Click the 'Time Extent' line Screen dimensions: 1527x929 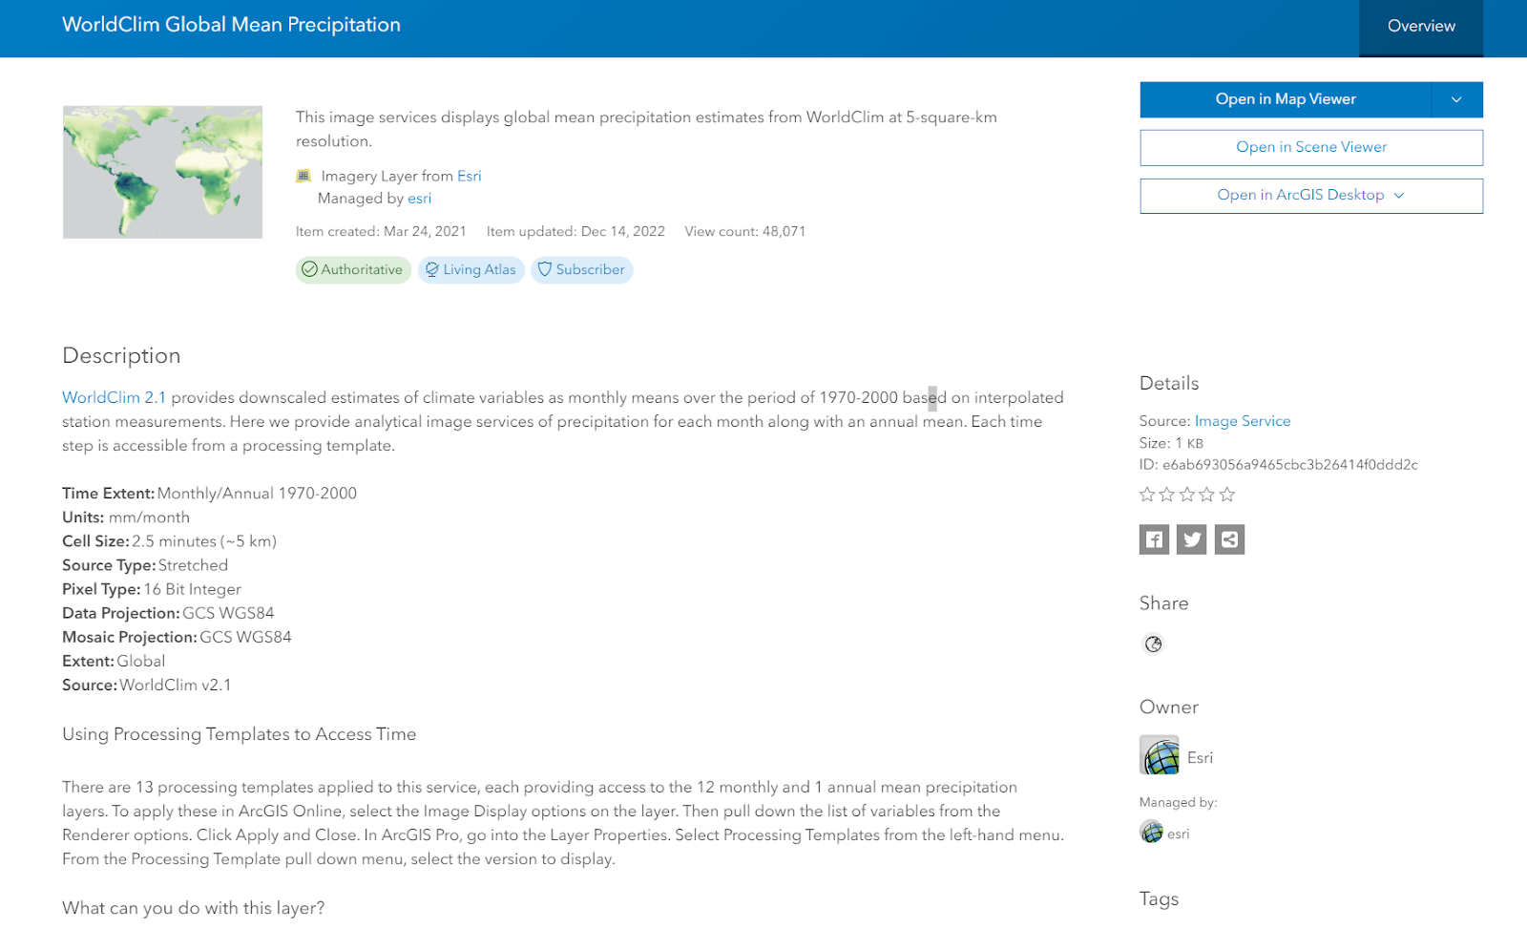click(209, 494)
